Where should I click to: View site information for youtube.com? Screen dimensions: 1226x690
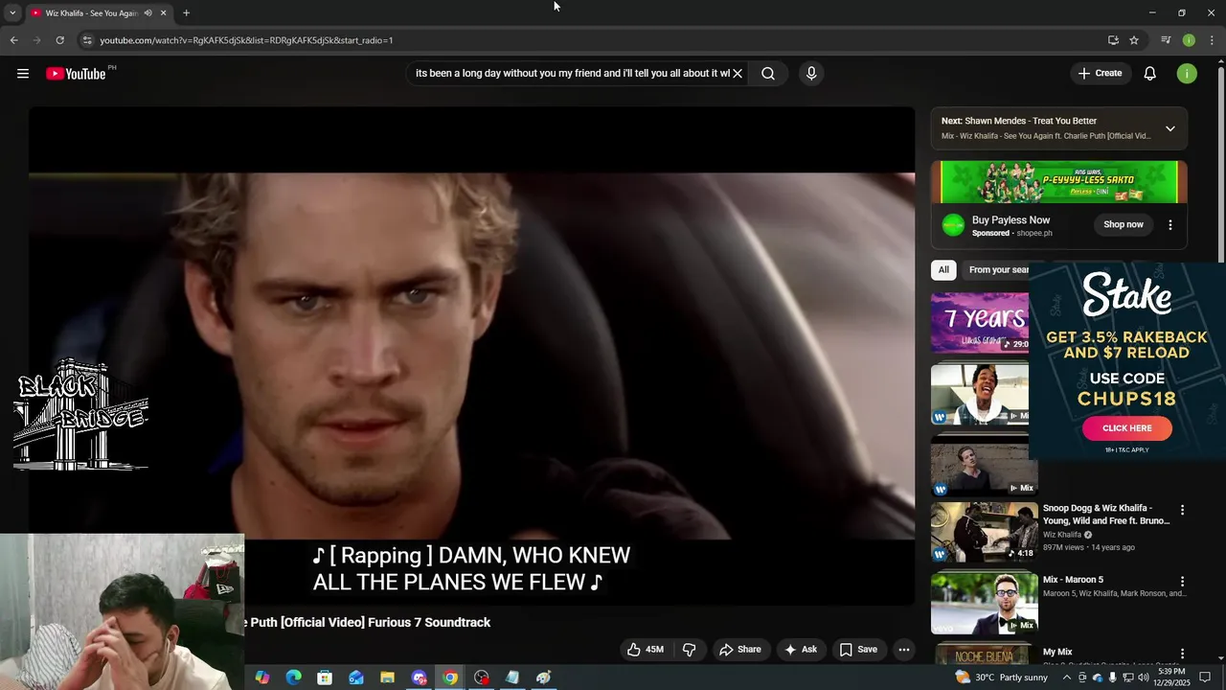click(x=87, y=40)
